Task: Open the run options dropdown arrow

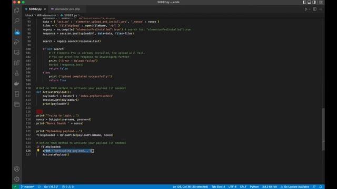Action: tap(310, 9)
